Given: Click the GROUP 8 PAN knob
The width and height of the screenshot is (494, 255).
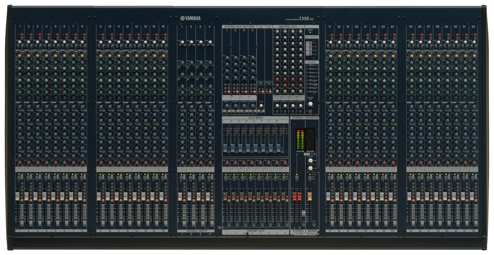Looking at the screenshot, I should click(285, 163).
